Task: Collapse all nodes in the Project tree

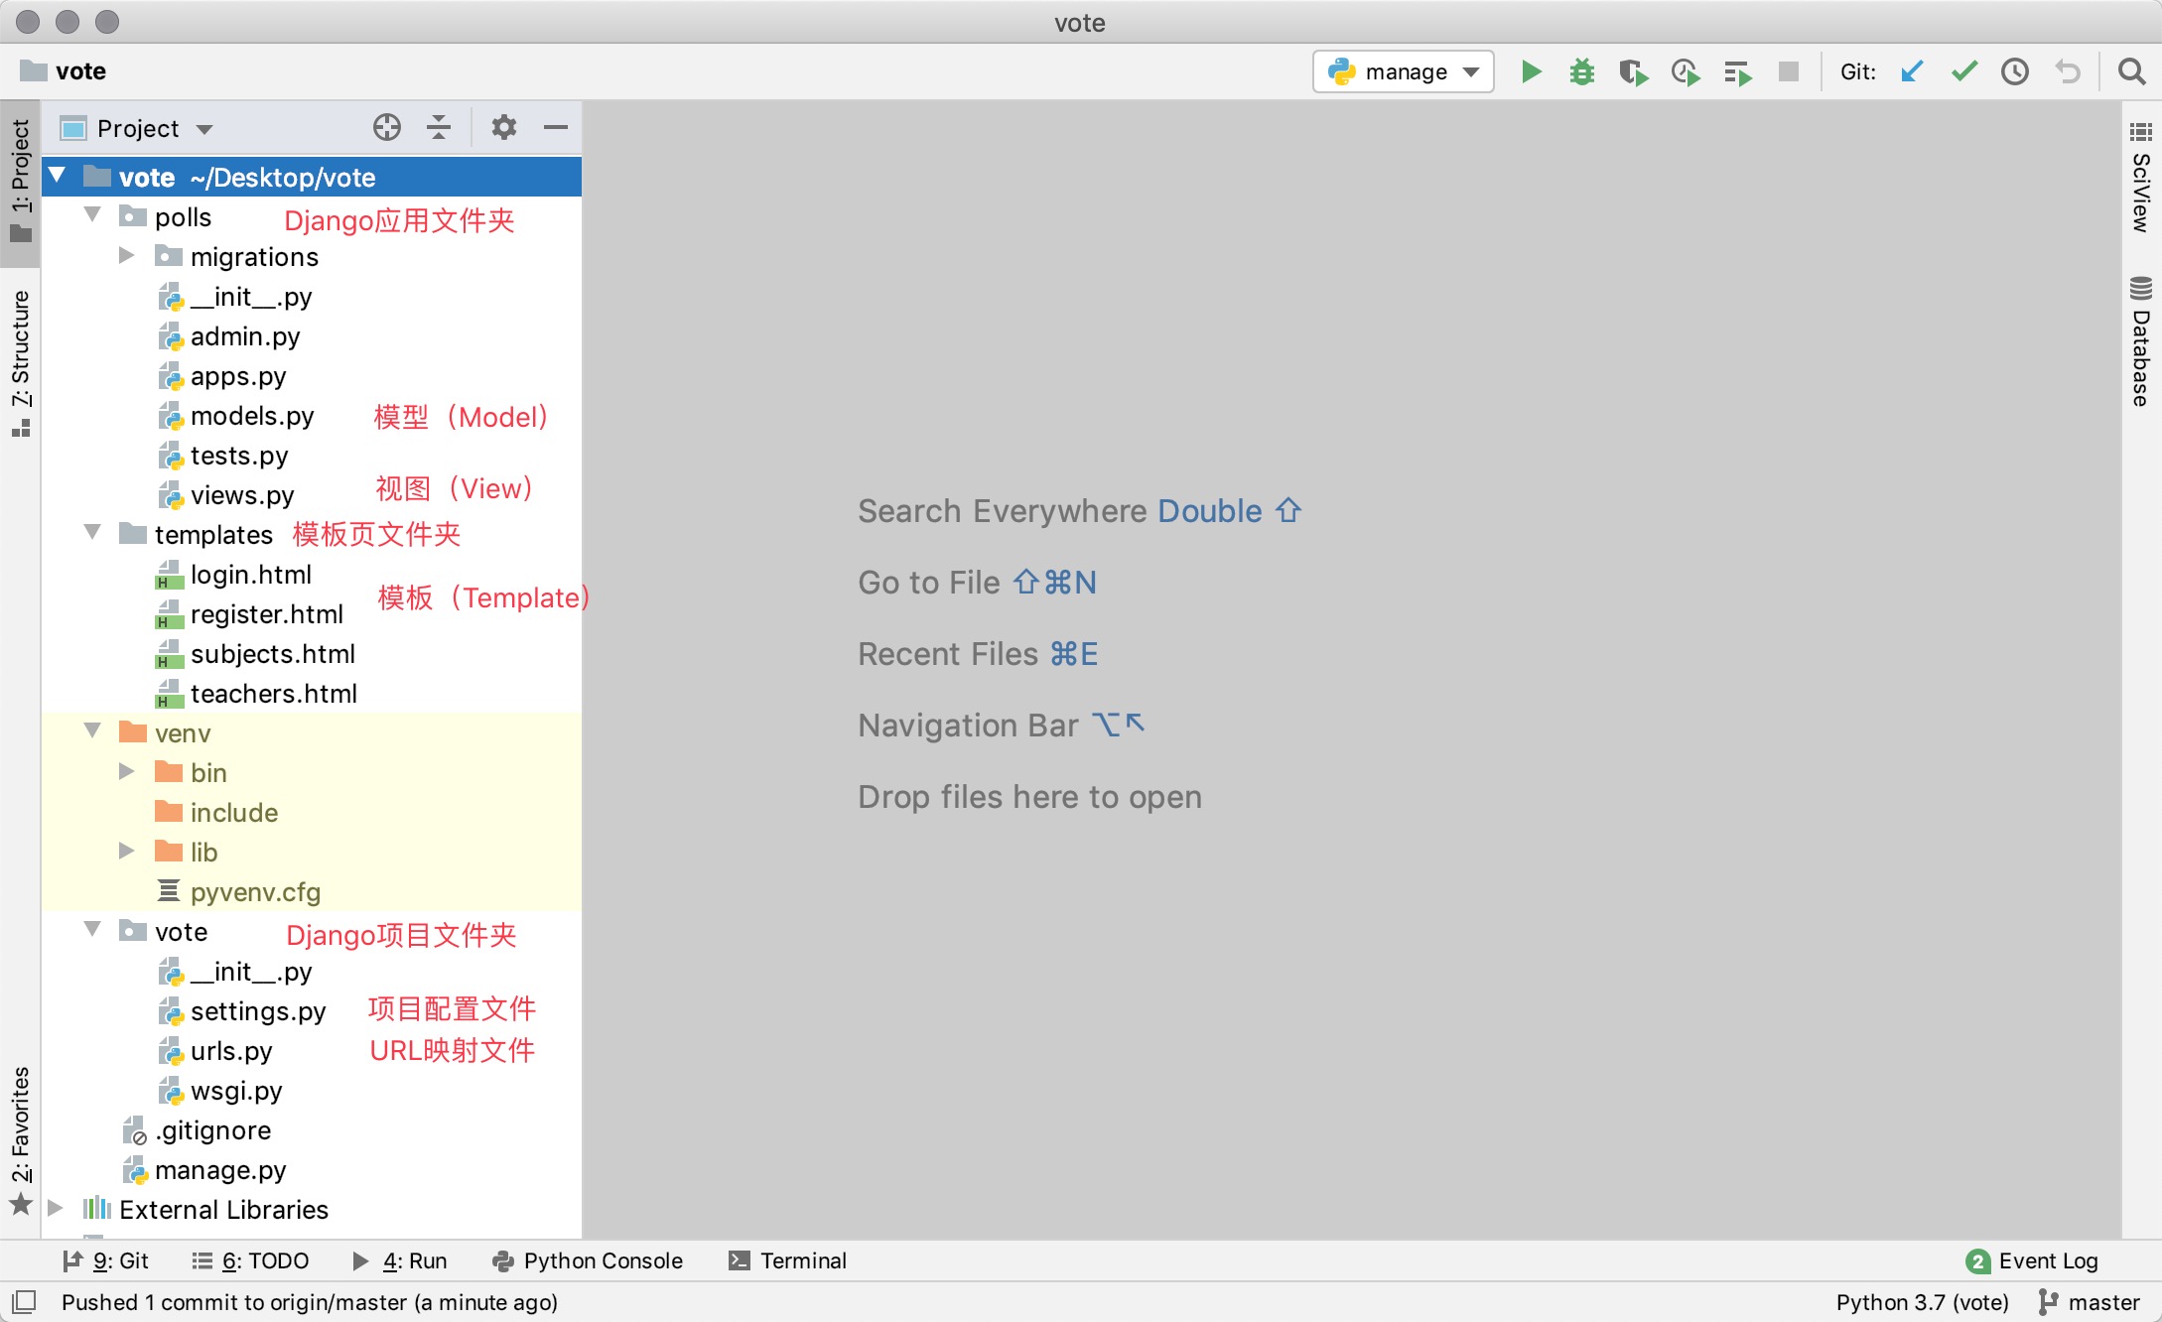Action: coord(439,127)
